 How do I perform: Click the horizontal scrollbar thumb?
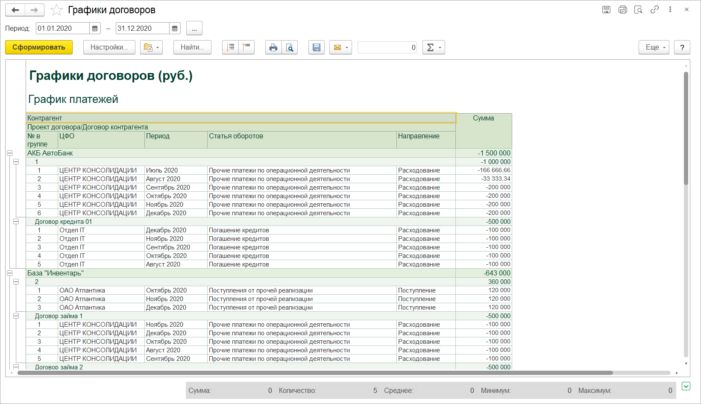pos(315,373)
